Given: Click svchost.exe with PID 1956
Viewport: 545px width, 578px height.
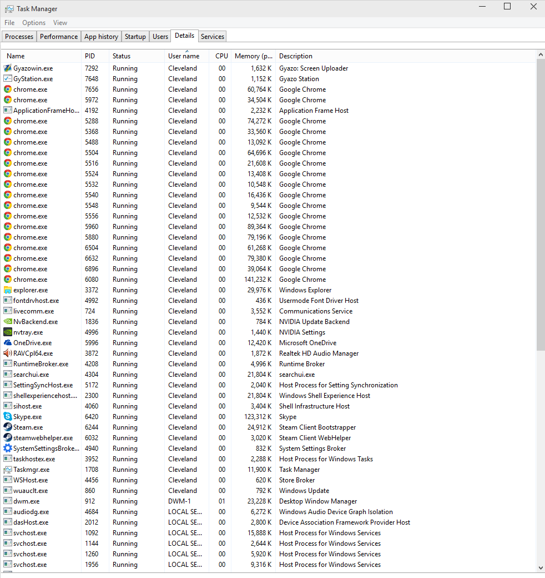Looking at the screenshot, I should point(30,564).
